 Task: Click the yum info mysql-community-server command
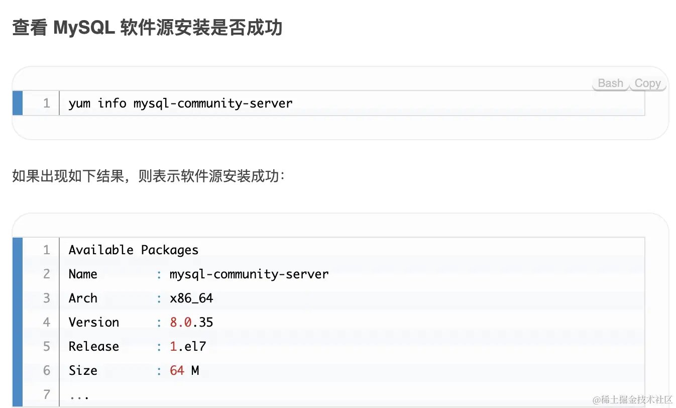(180, 104)
